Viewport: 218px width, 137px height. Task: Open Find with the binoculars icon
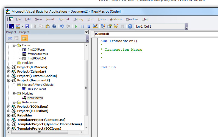[54, 26]
